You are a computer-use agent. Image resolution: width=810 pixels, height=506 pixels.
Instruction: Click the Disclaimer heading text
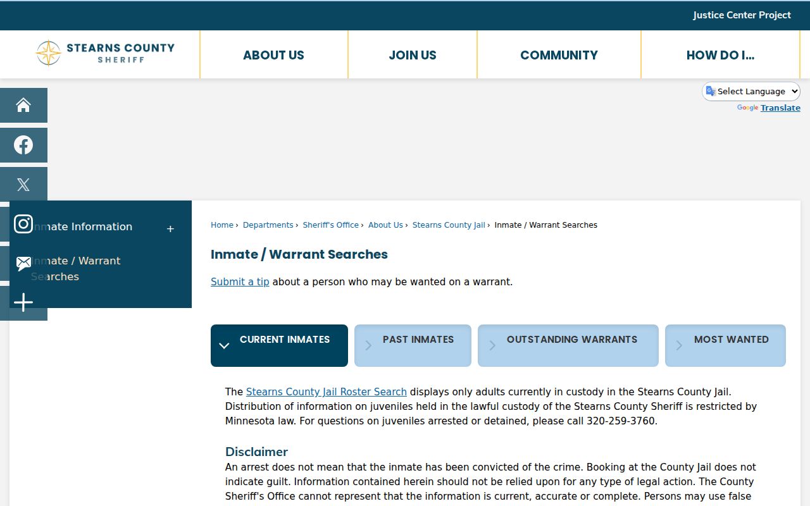tap(256, 452)
